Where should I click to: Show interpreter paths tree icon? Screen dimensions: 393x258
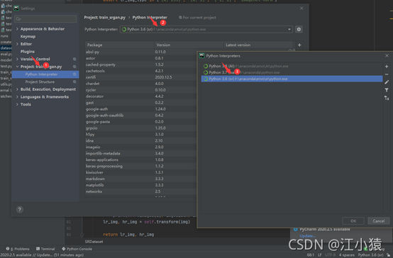pos(387,98)
